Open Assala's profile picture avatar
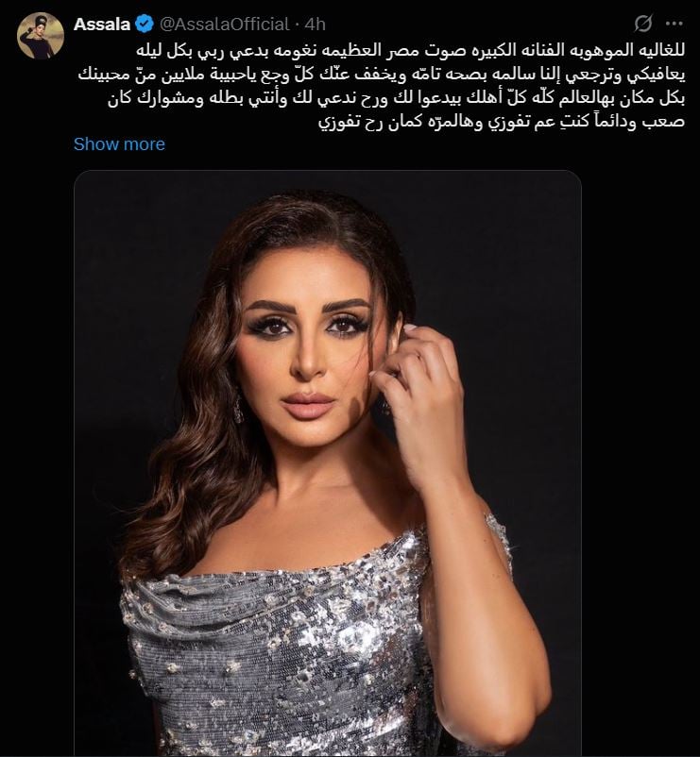Screen dimensions: 700x757 tap(41, 36)
